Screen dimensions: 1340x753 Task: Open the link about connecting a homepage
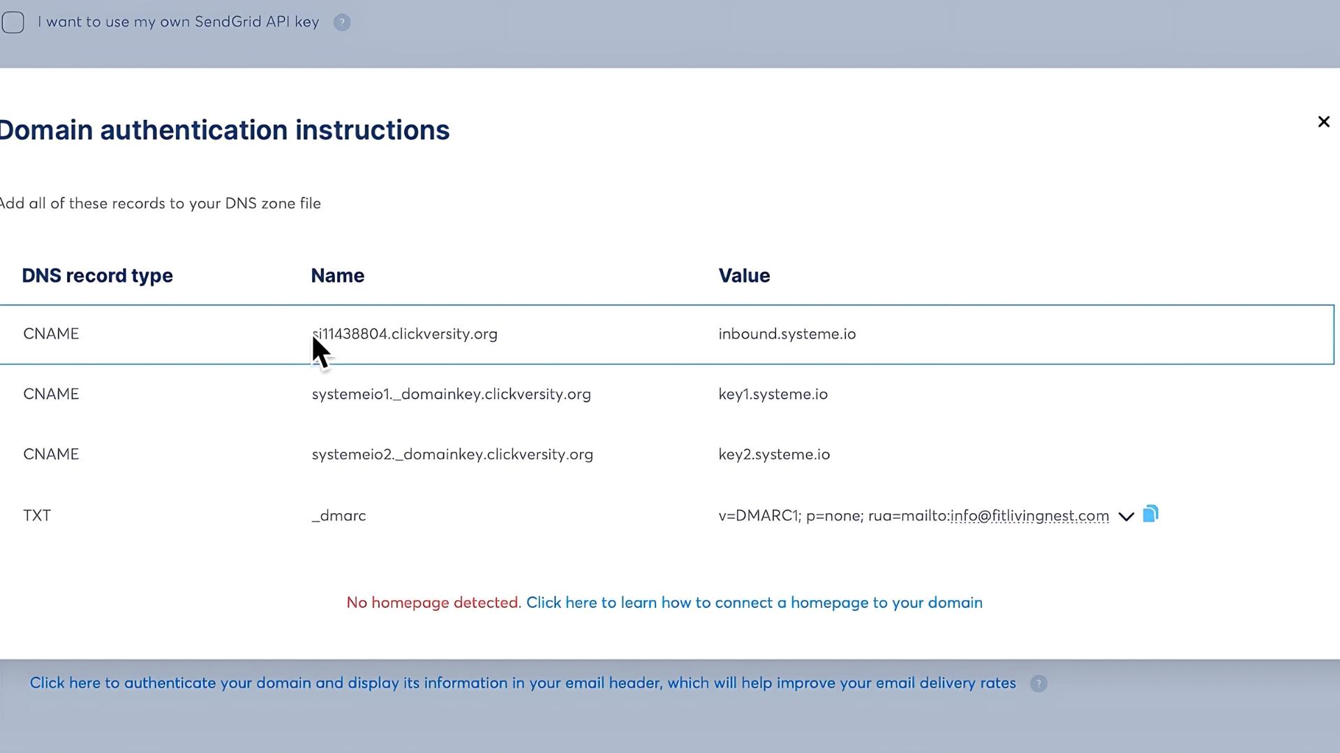[x=754, y=603]
